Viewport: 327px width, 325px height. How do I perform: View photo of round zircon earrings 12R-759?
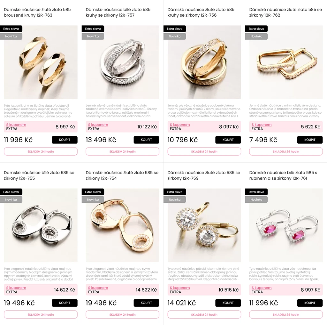tap(204, 225)
